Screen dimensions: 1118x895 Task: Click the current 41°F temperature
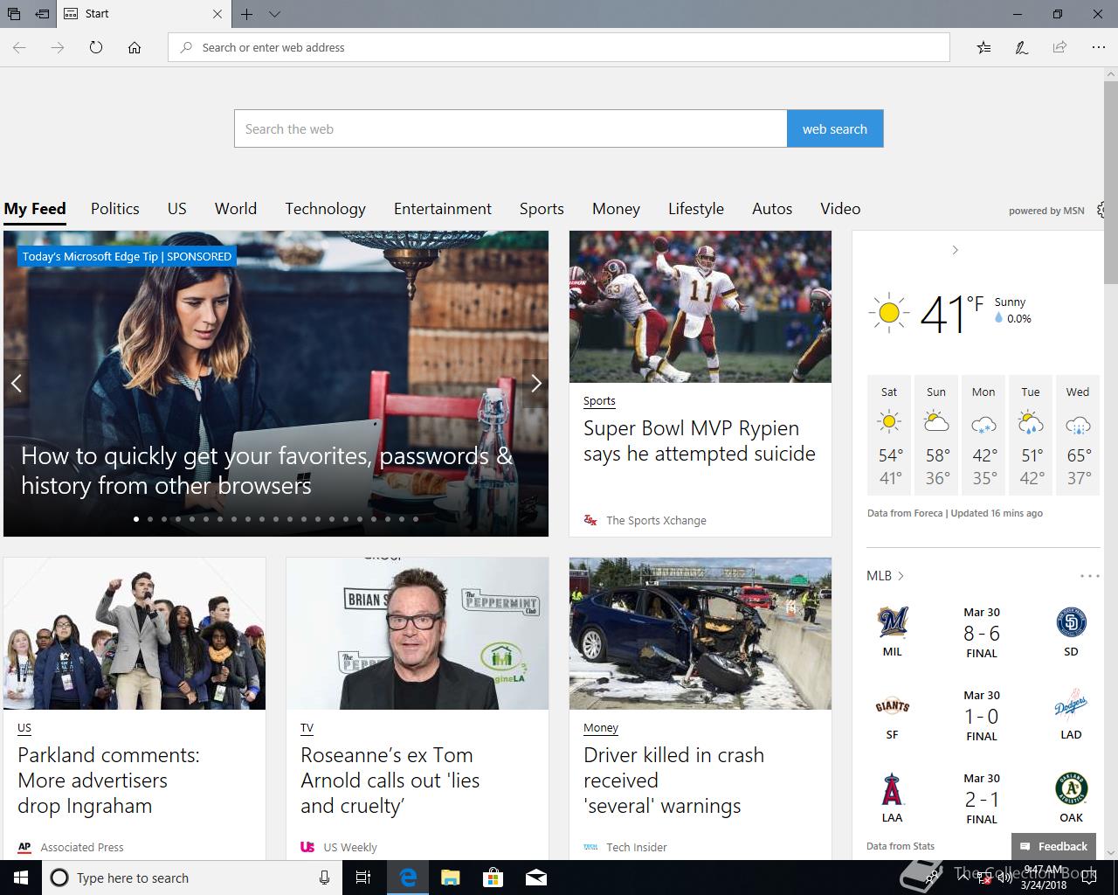(952, 314)
